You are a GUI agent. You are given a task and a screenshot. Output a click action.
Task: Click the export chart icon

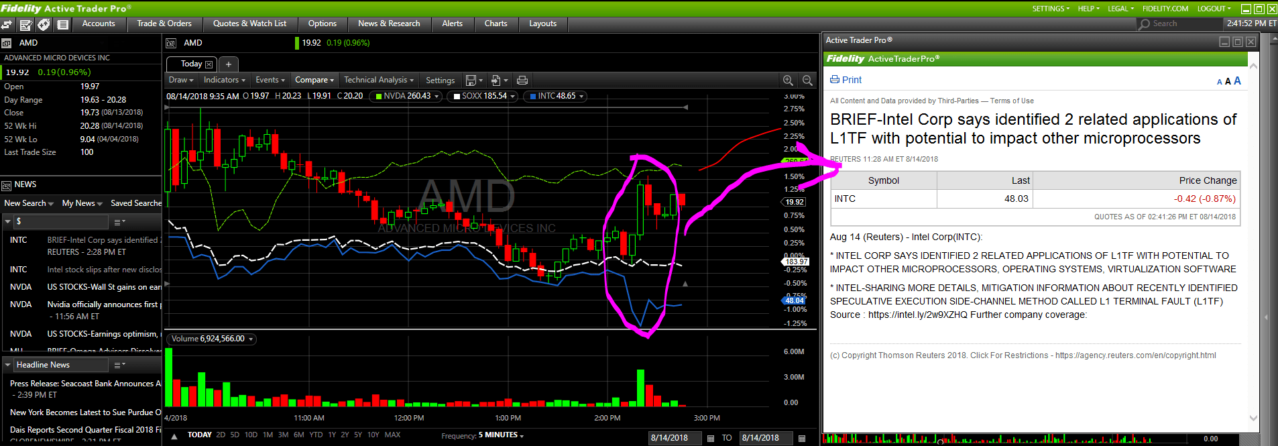(x=496, y=80)
